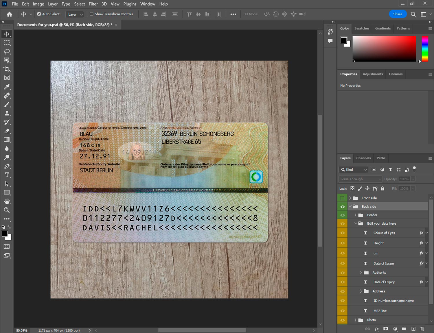The height and width of the screenshot is (333, 434).
Task: Select the Lasso tool
Action: tap(7, 51)
